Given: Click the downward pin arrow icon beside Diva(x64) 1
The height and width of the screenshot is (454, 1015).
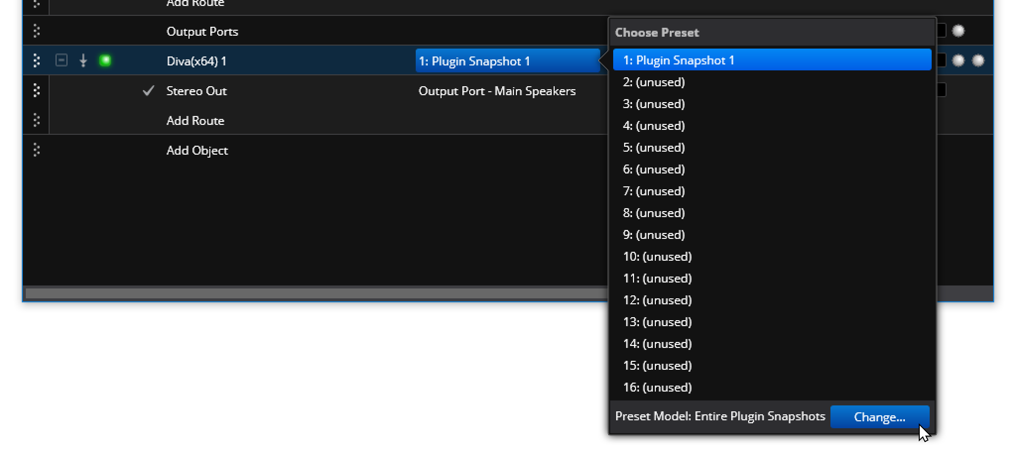Looking at the screenshot, I should coord(83,60).
